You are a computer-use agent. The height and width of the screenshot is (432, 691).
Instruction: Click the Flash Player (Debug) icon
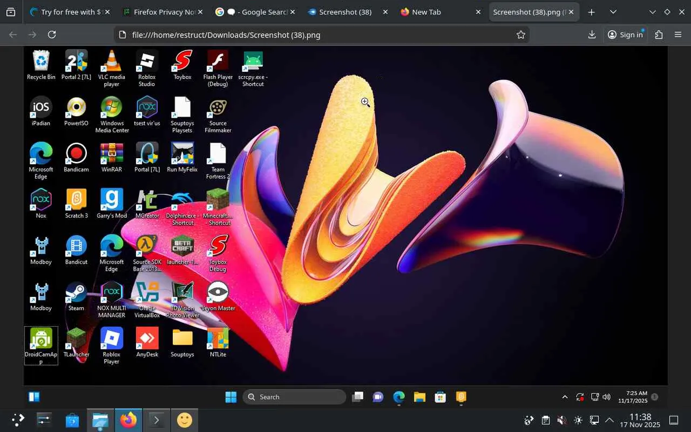pos(218,68)
